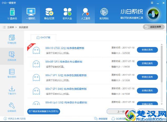This screenshot has height=122, width=167.
Task: Open the Win10 LTSB 32位 纯净绿色最新版 title
Action: coord(65,48)
